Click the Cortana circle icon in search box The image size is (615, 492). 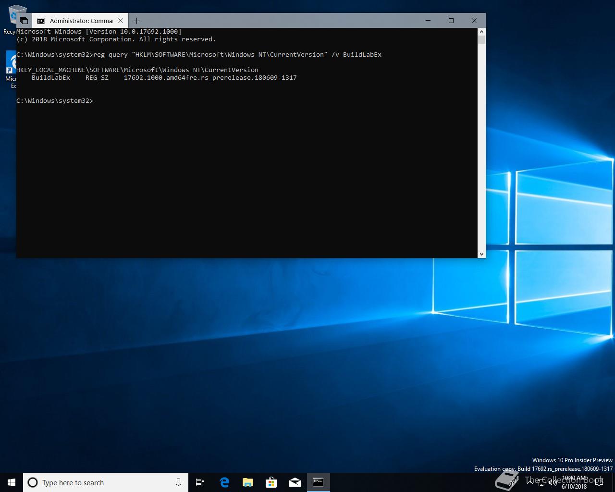click(x=33, y=482)
